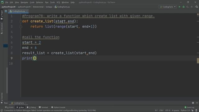Screen dimensions: 199x112
Task: Click the second pythonProject9 breadcrumb
Action: click(24, 7)
